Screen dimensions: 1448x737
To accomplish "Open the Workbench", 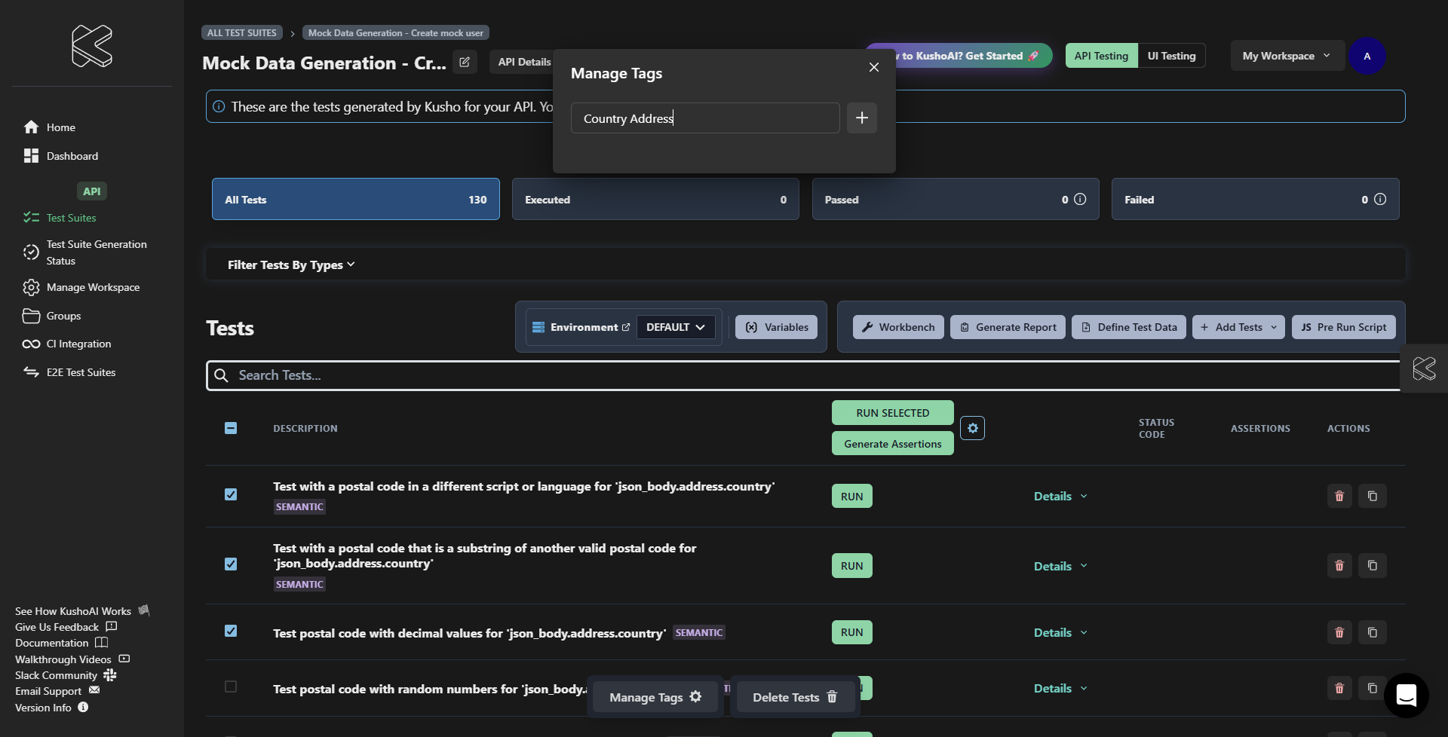I will [x=898, y=327].
